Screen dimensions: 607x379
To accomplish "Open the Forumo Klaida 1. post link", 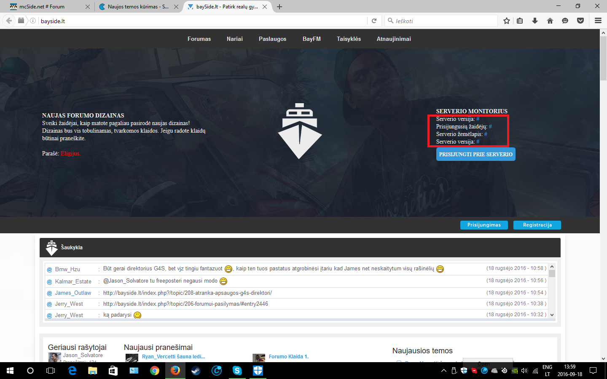I will [289, 356].
